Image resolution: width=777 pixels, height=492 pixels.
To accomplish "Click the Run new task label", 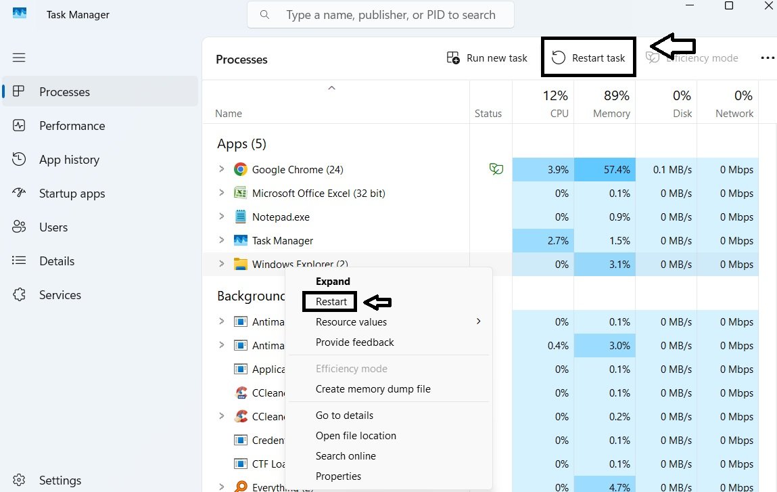I will [497, 58].
